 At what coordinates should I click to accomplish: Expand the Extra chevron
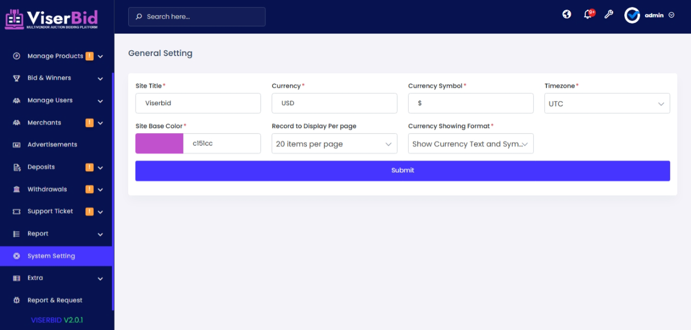[x=100, y=279]
